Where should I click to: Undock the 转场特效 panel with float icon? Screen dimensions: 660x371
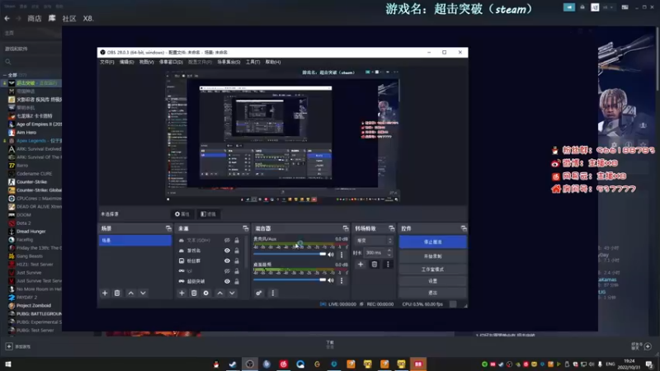tap(391, 228)
